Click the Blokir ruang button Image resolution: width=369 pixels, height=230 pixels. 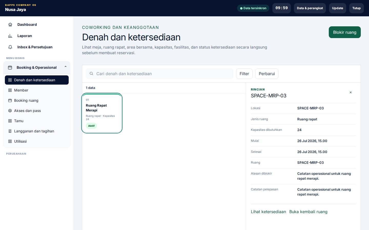point(345,32)
